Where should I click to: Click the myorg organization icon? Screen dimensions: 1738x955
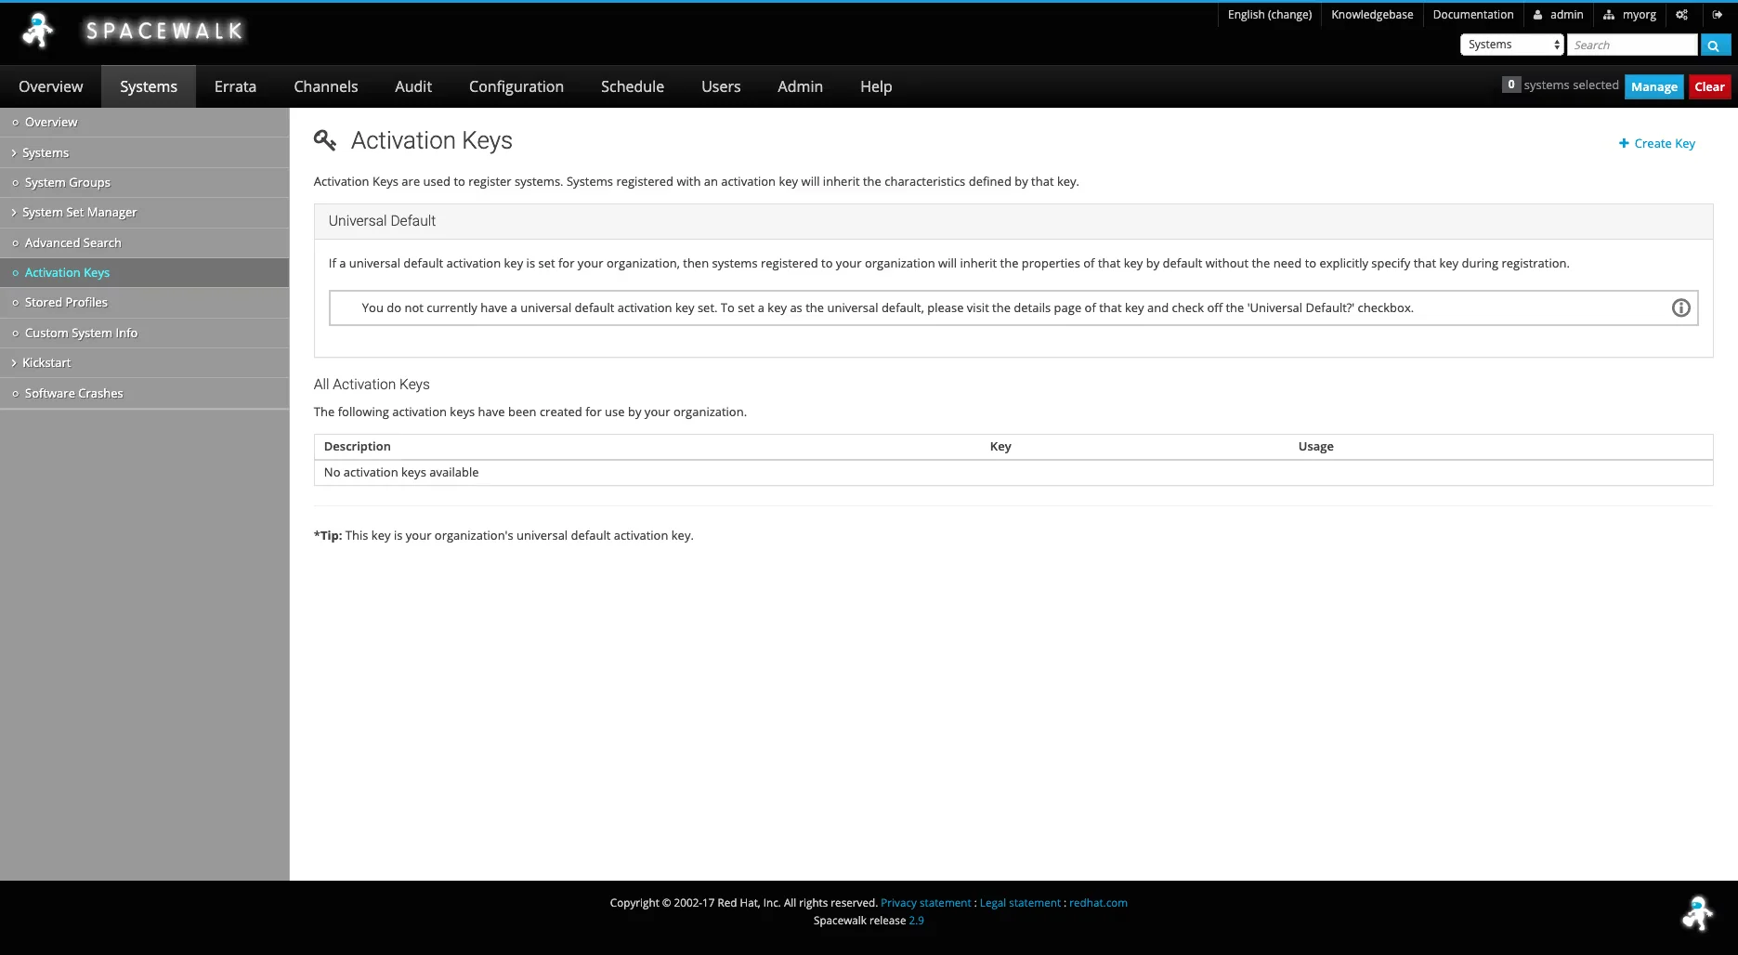pyautogui.click(x=1609, y=15)
